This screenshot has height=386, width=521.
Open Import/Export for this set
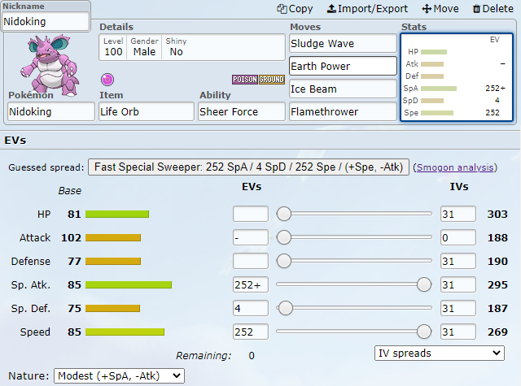(x=367, y=9)
